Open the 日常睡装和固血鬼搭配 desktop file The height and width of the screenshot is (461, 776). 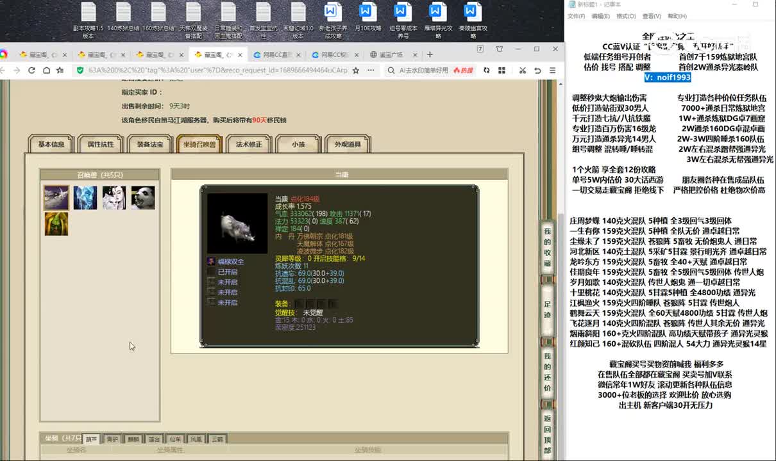[x=228, y=20]
